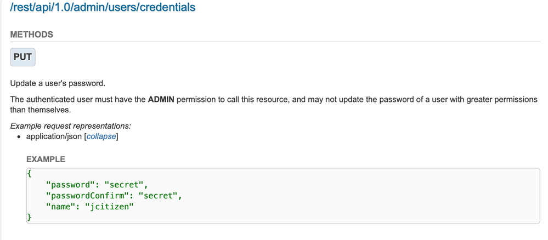The width and height of the screenshot is (548, 240).
Task: Click the closing brace of the JSON example
Action: click(30, 218)
